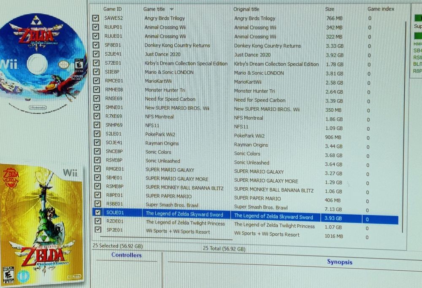Click the 7.13 GB size cell
Viewport: 422px width, 288px height.
333,209
